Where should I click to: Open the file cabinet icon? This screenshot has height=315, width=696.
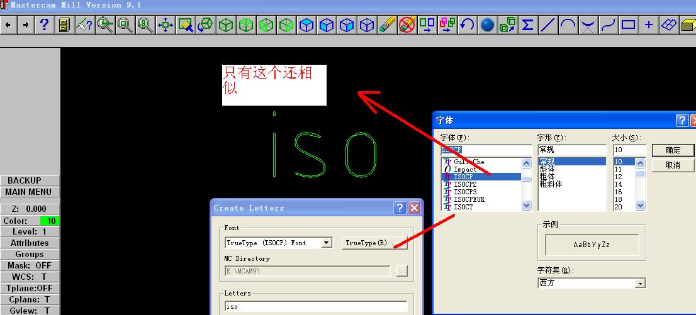coord(64,25)
